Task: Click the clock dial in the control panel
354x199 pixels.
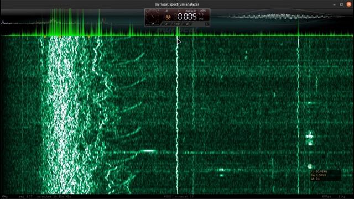Action: (153, 17)
